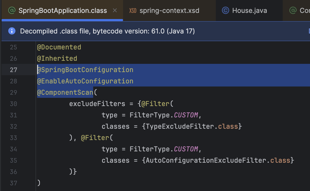Click the XSD file icon on spring-context.xsd tab
Image resolution: width=310 pixels, height=191 pixels.
(x=133, y=11)
